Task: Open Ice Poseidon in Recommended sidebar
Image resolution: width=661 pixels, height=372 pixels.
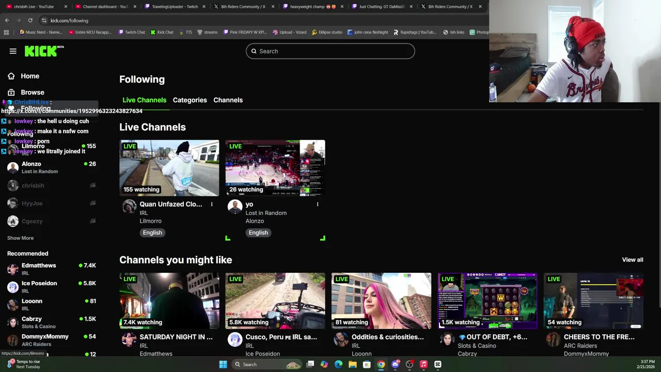Action: [52, 287]
